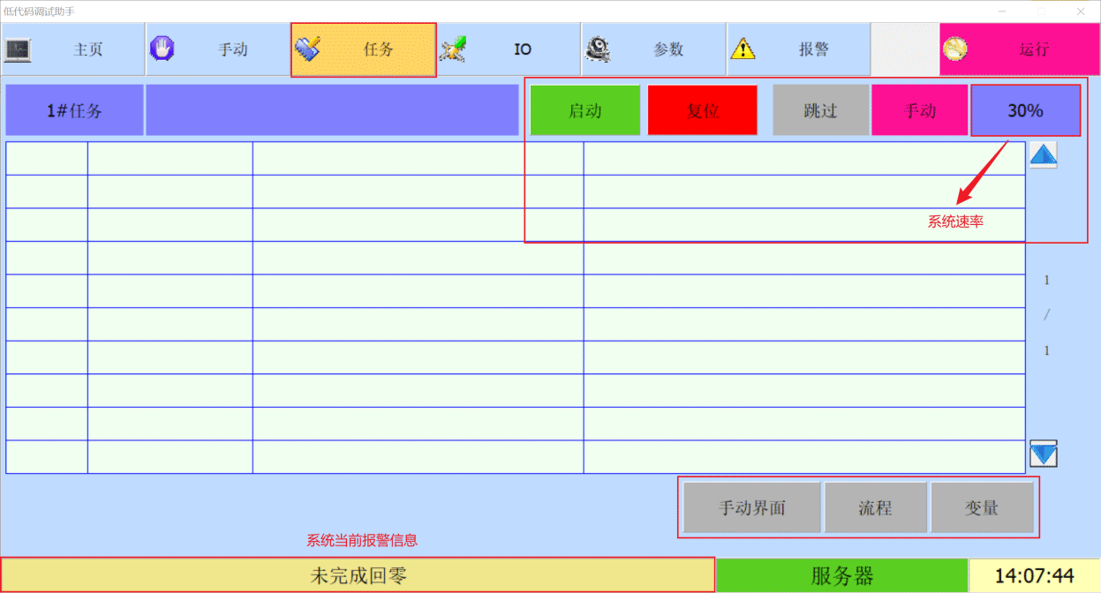Switch to the 手动界面 view

(751, 508)
